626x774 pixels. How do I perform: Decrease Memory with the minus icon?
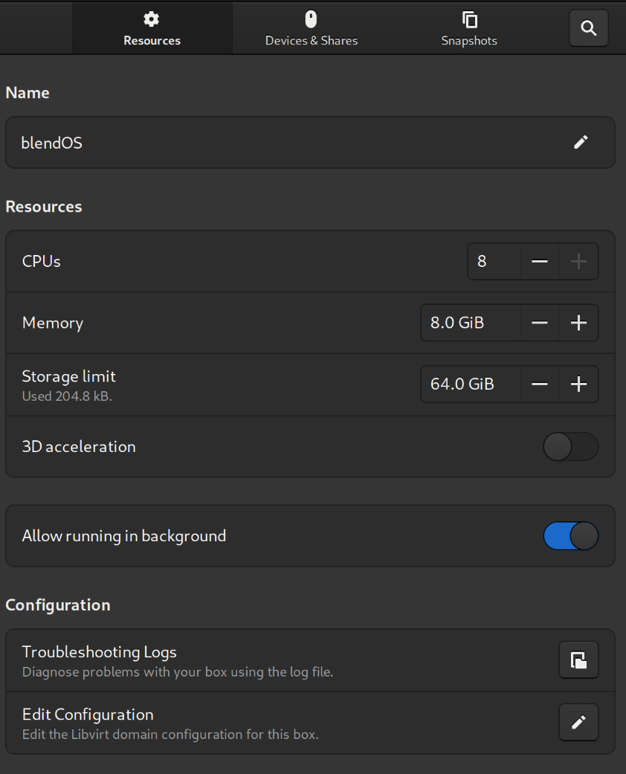(x=540, y=323)
